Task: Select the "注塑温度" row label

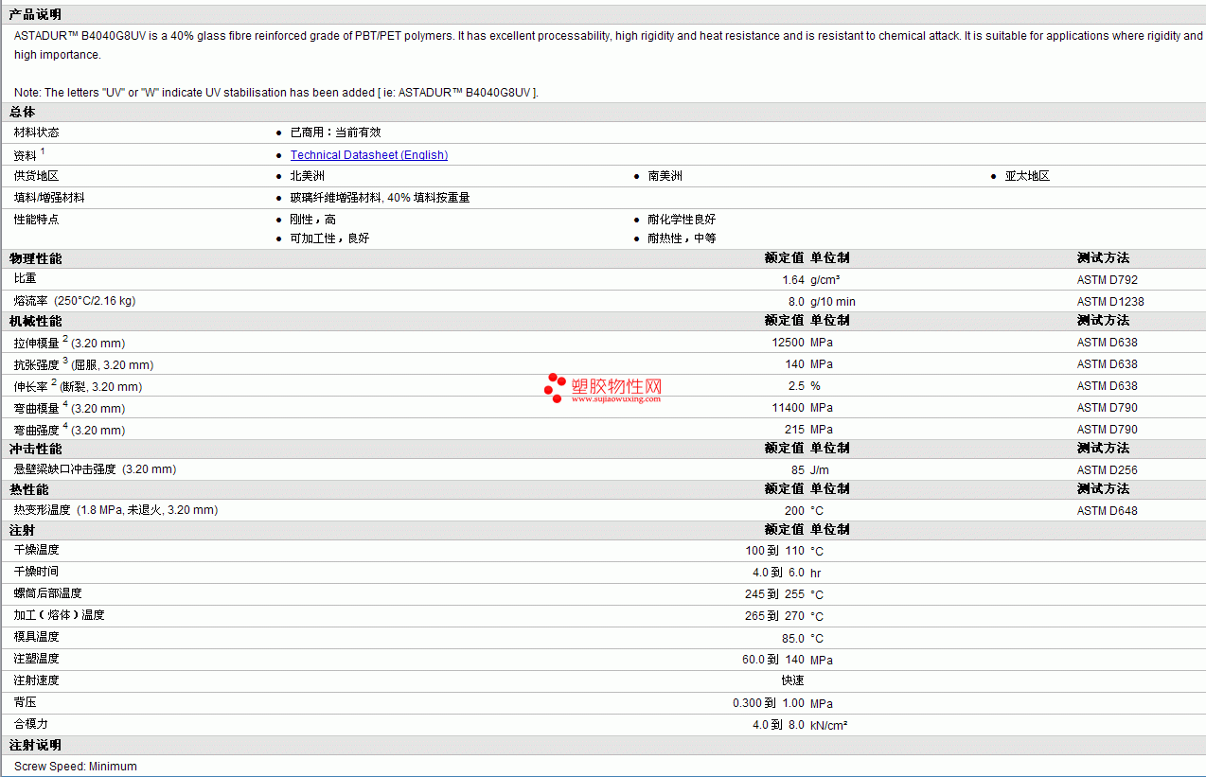Action: [x=36, y=659]
